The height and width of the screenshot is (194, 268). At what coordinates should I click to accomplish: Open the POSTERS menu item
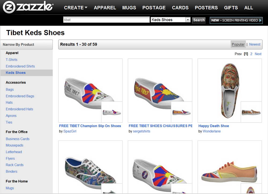tap(206, 8)
